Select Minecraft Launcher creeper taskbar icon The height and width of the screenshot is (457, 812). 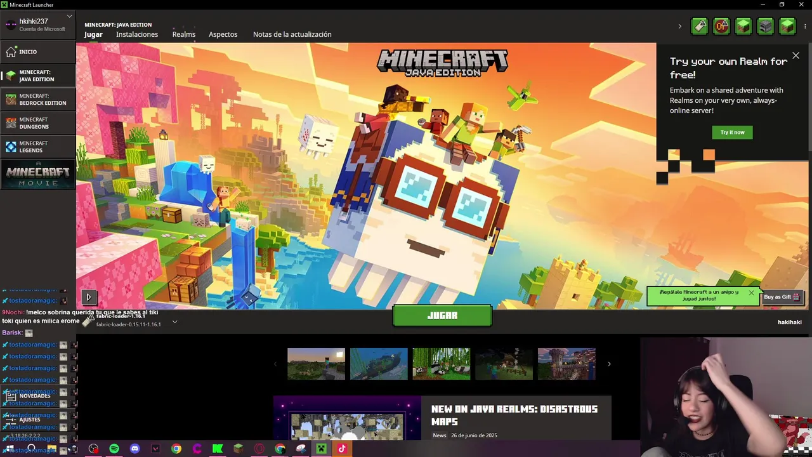[x=321, y=449]
